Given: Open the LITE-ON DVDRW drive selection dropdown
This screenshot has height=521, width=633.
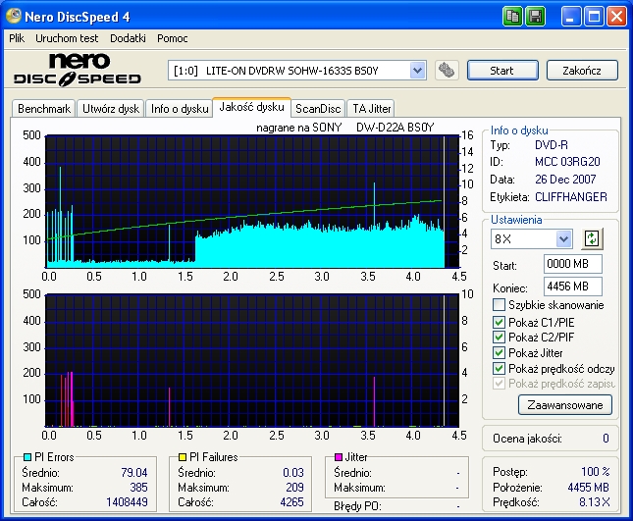Looking at the screenshot, I should click(418, 71).
